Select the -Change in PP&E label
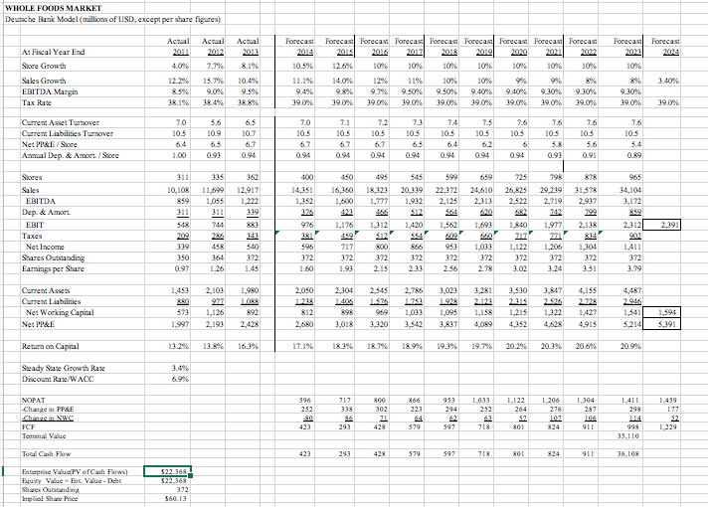708x507 pixels. point(48,409)
